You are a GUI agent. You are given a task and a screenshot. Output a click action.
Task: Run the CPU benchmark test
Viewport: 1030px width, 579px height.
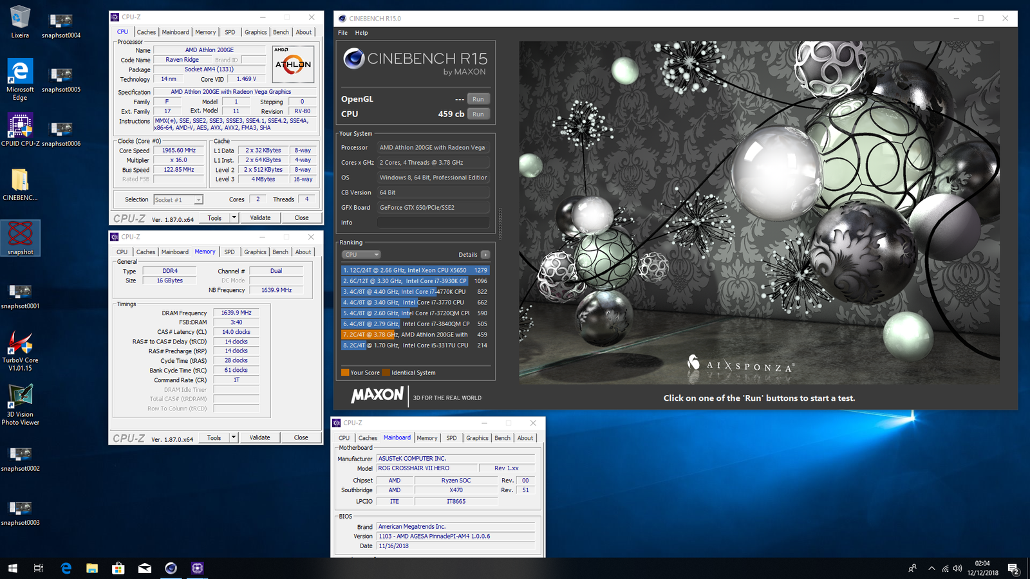[x=478, y=114]
